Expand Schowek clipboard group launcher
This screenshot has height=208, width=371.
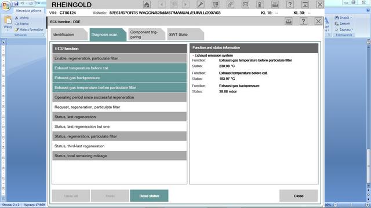click(x=43, y=35)
